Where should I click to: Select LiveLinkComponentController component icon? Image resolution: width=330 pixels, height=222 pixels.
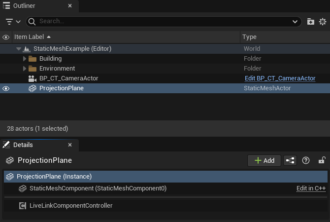tap(22, 206)
